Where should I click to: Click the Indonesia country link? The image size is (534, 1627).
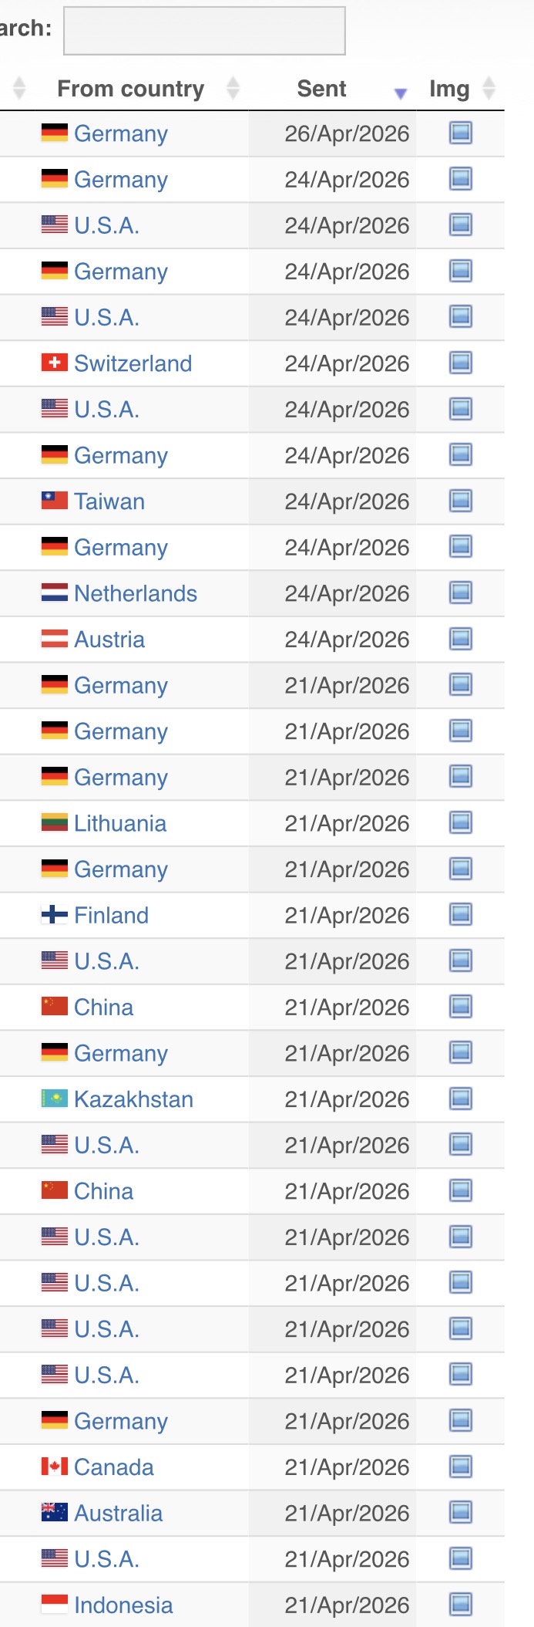pos(123,1605)
